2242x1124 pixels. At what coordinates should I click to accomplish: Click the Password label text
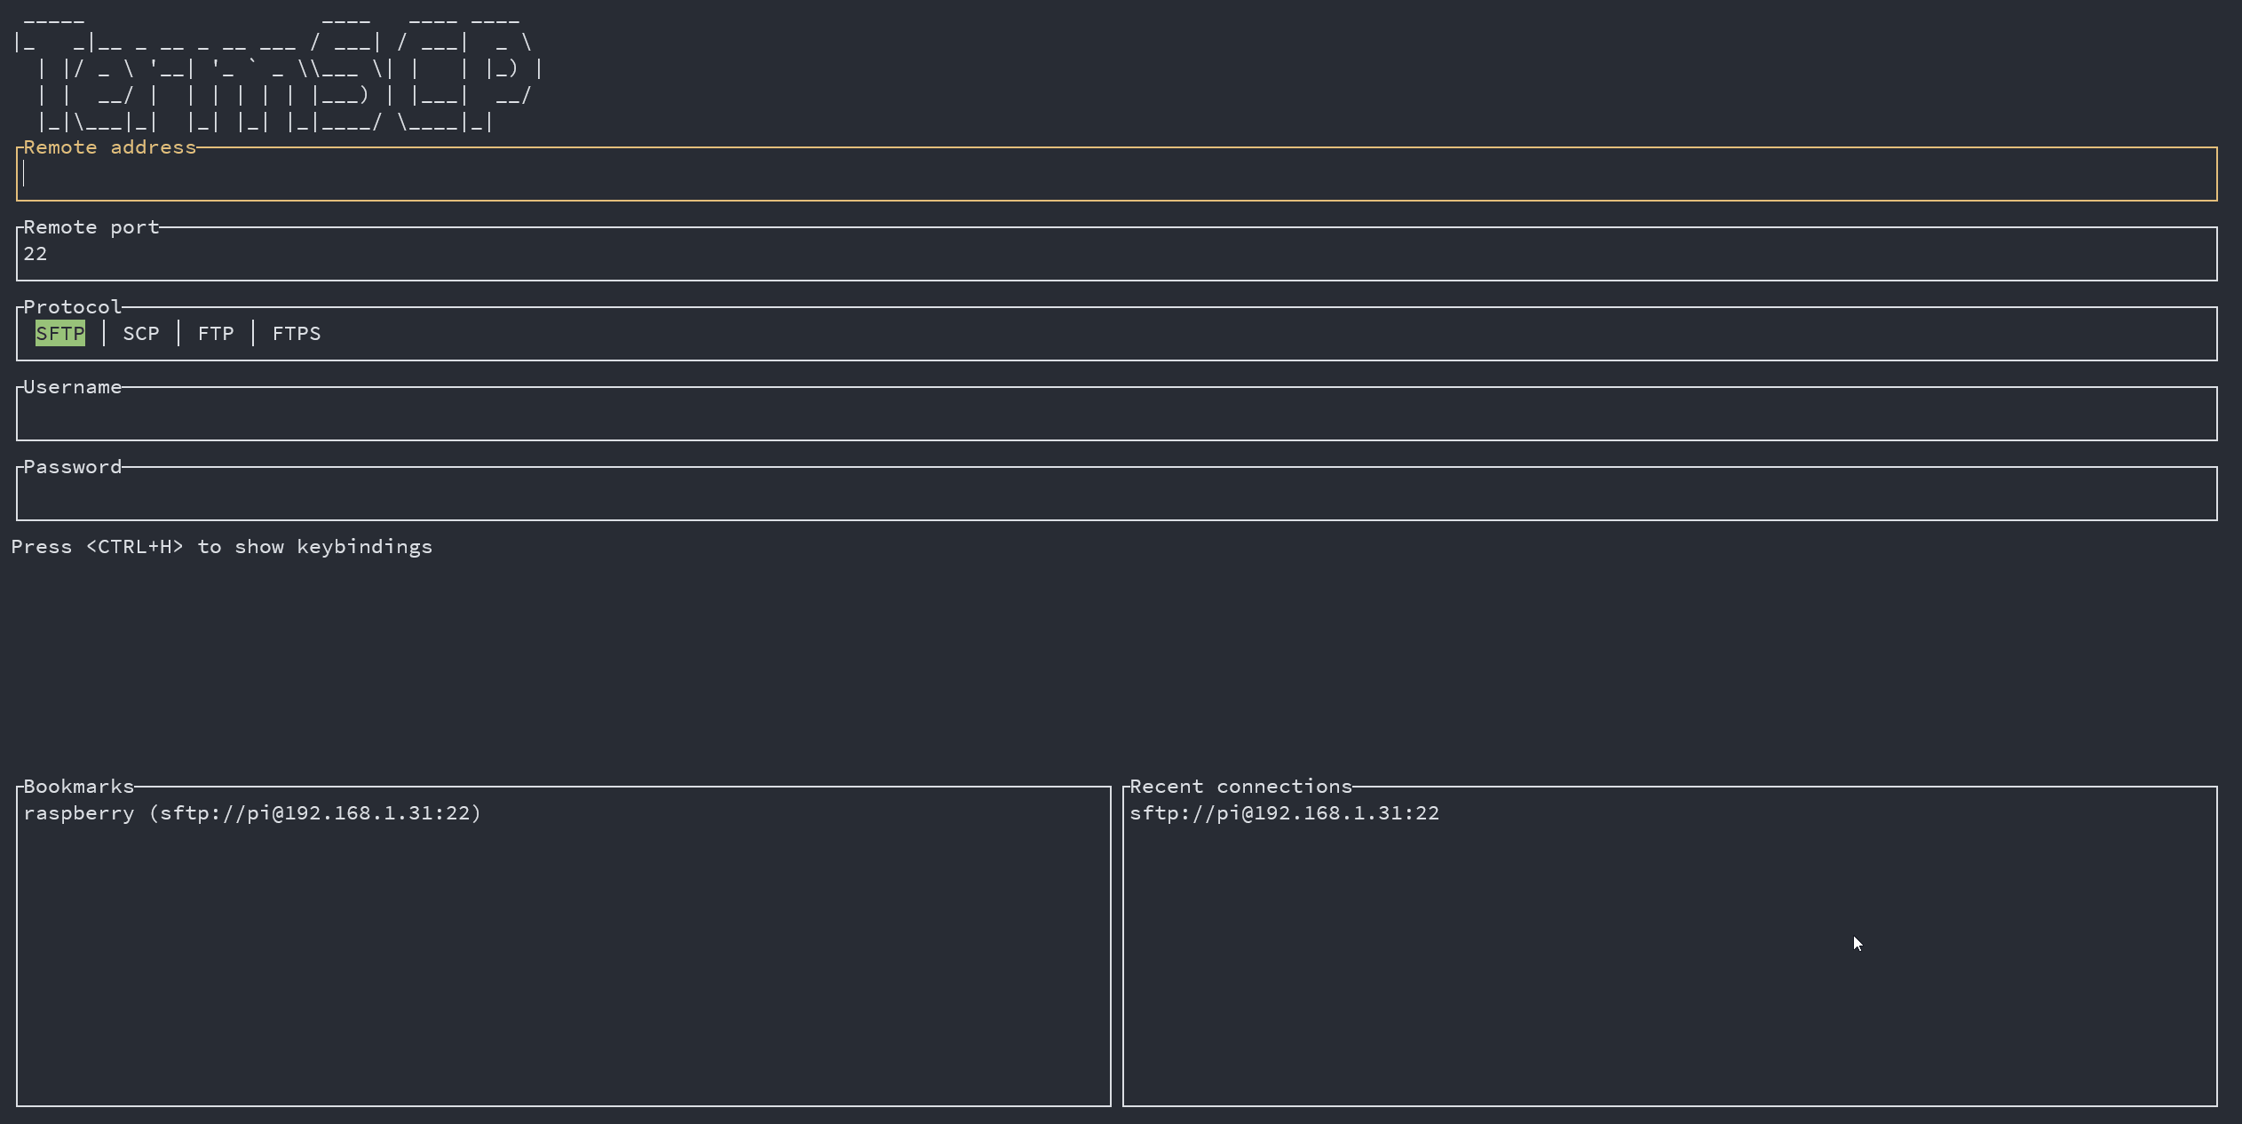(x=72, y=467)
